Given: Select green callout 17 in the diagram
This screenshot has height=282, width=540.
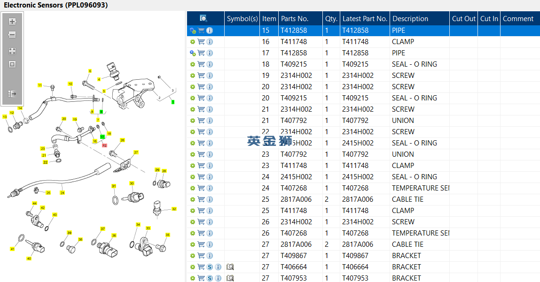Looking at the screenshot, I should point(102,137).
